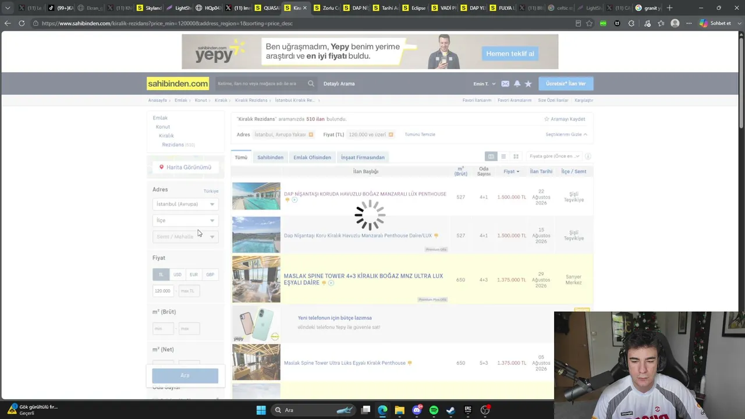
Task: Click the site search keyword input field
Action: (261, 84)
